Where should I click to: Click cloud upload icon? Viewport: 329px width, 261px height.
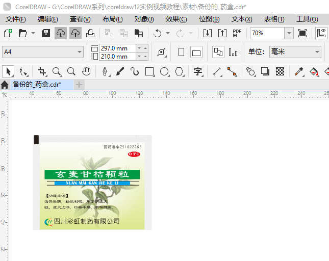tap(75, 33)
